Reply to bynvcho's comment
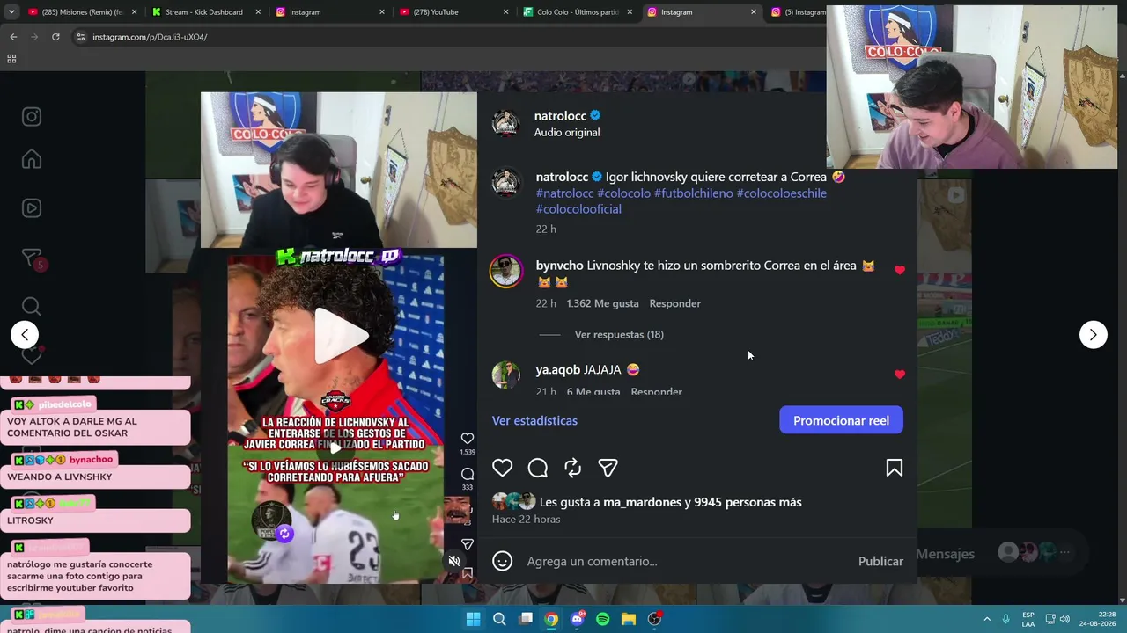The width and height of the screenshot is (1127, 633). pyautogui.click(x=674, y=303)
